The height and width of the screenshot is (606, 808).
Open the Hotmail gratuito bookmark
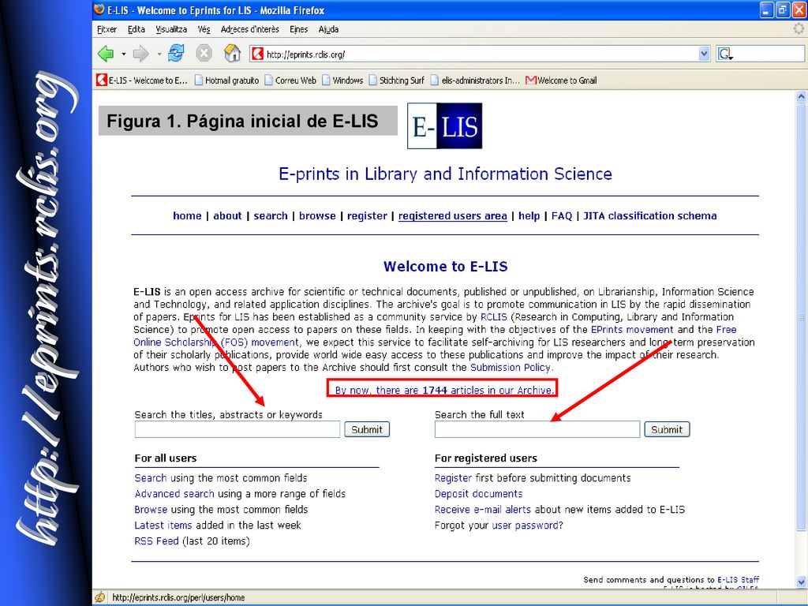pyautogui.click(x=226, y=80)
